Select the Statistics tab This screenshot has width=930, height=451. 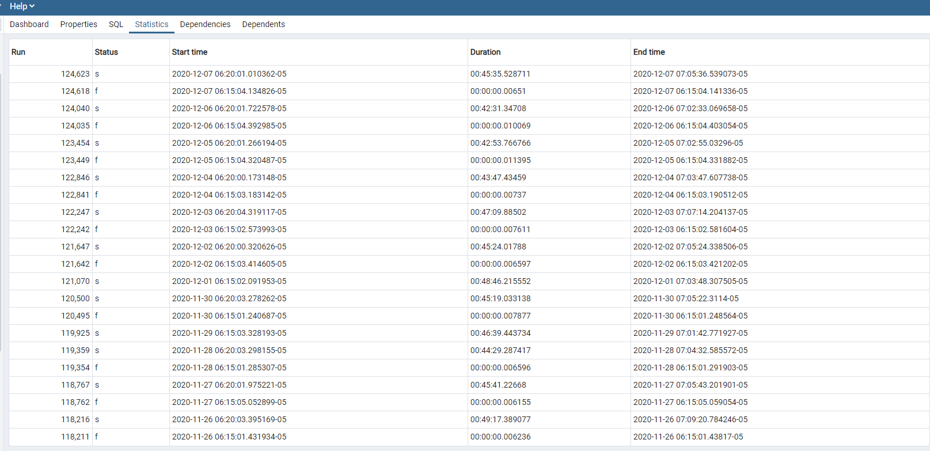[x=151, y=24]
